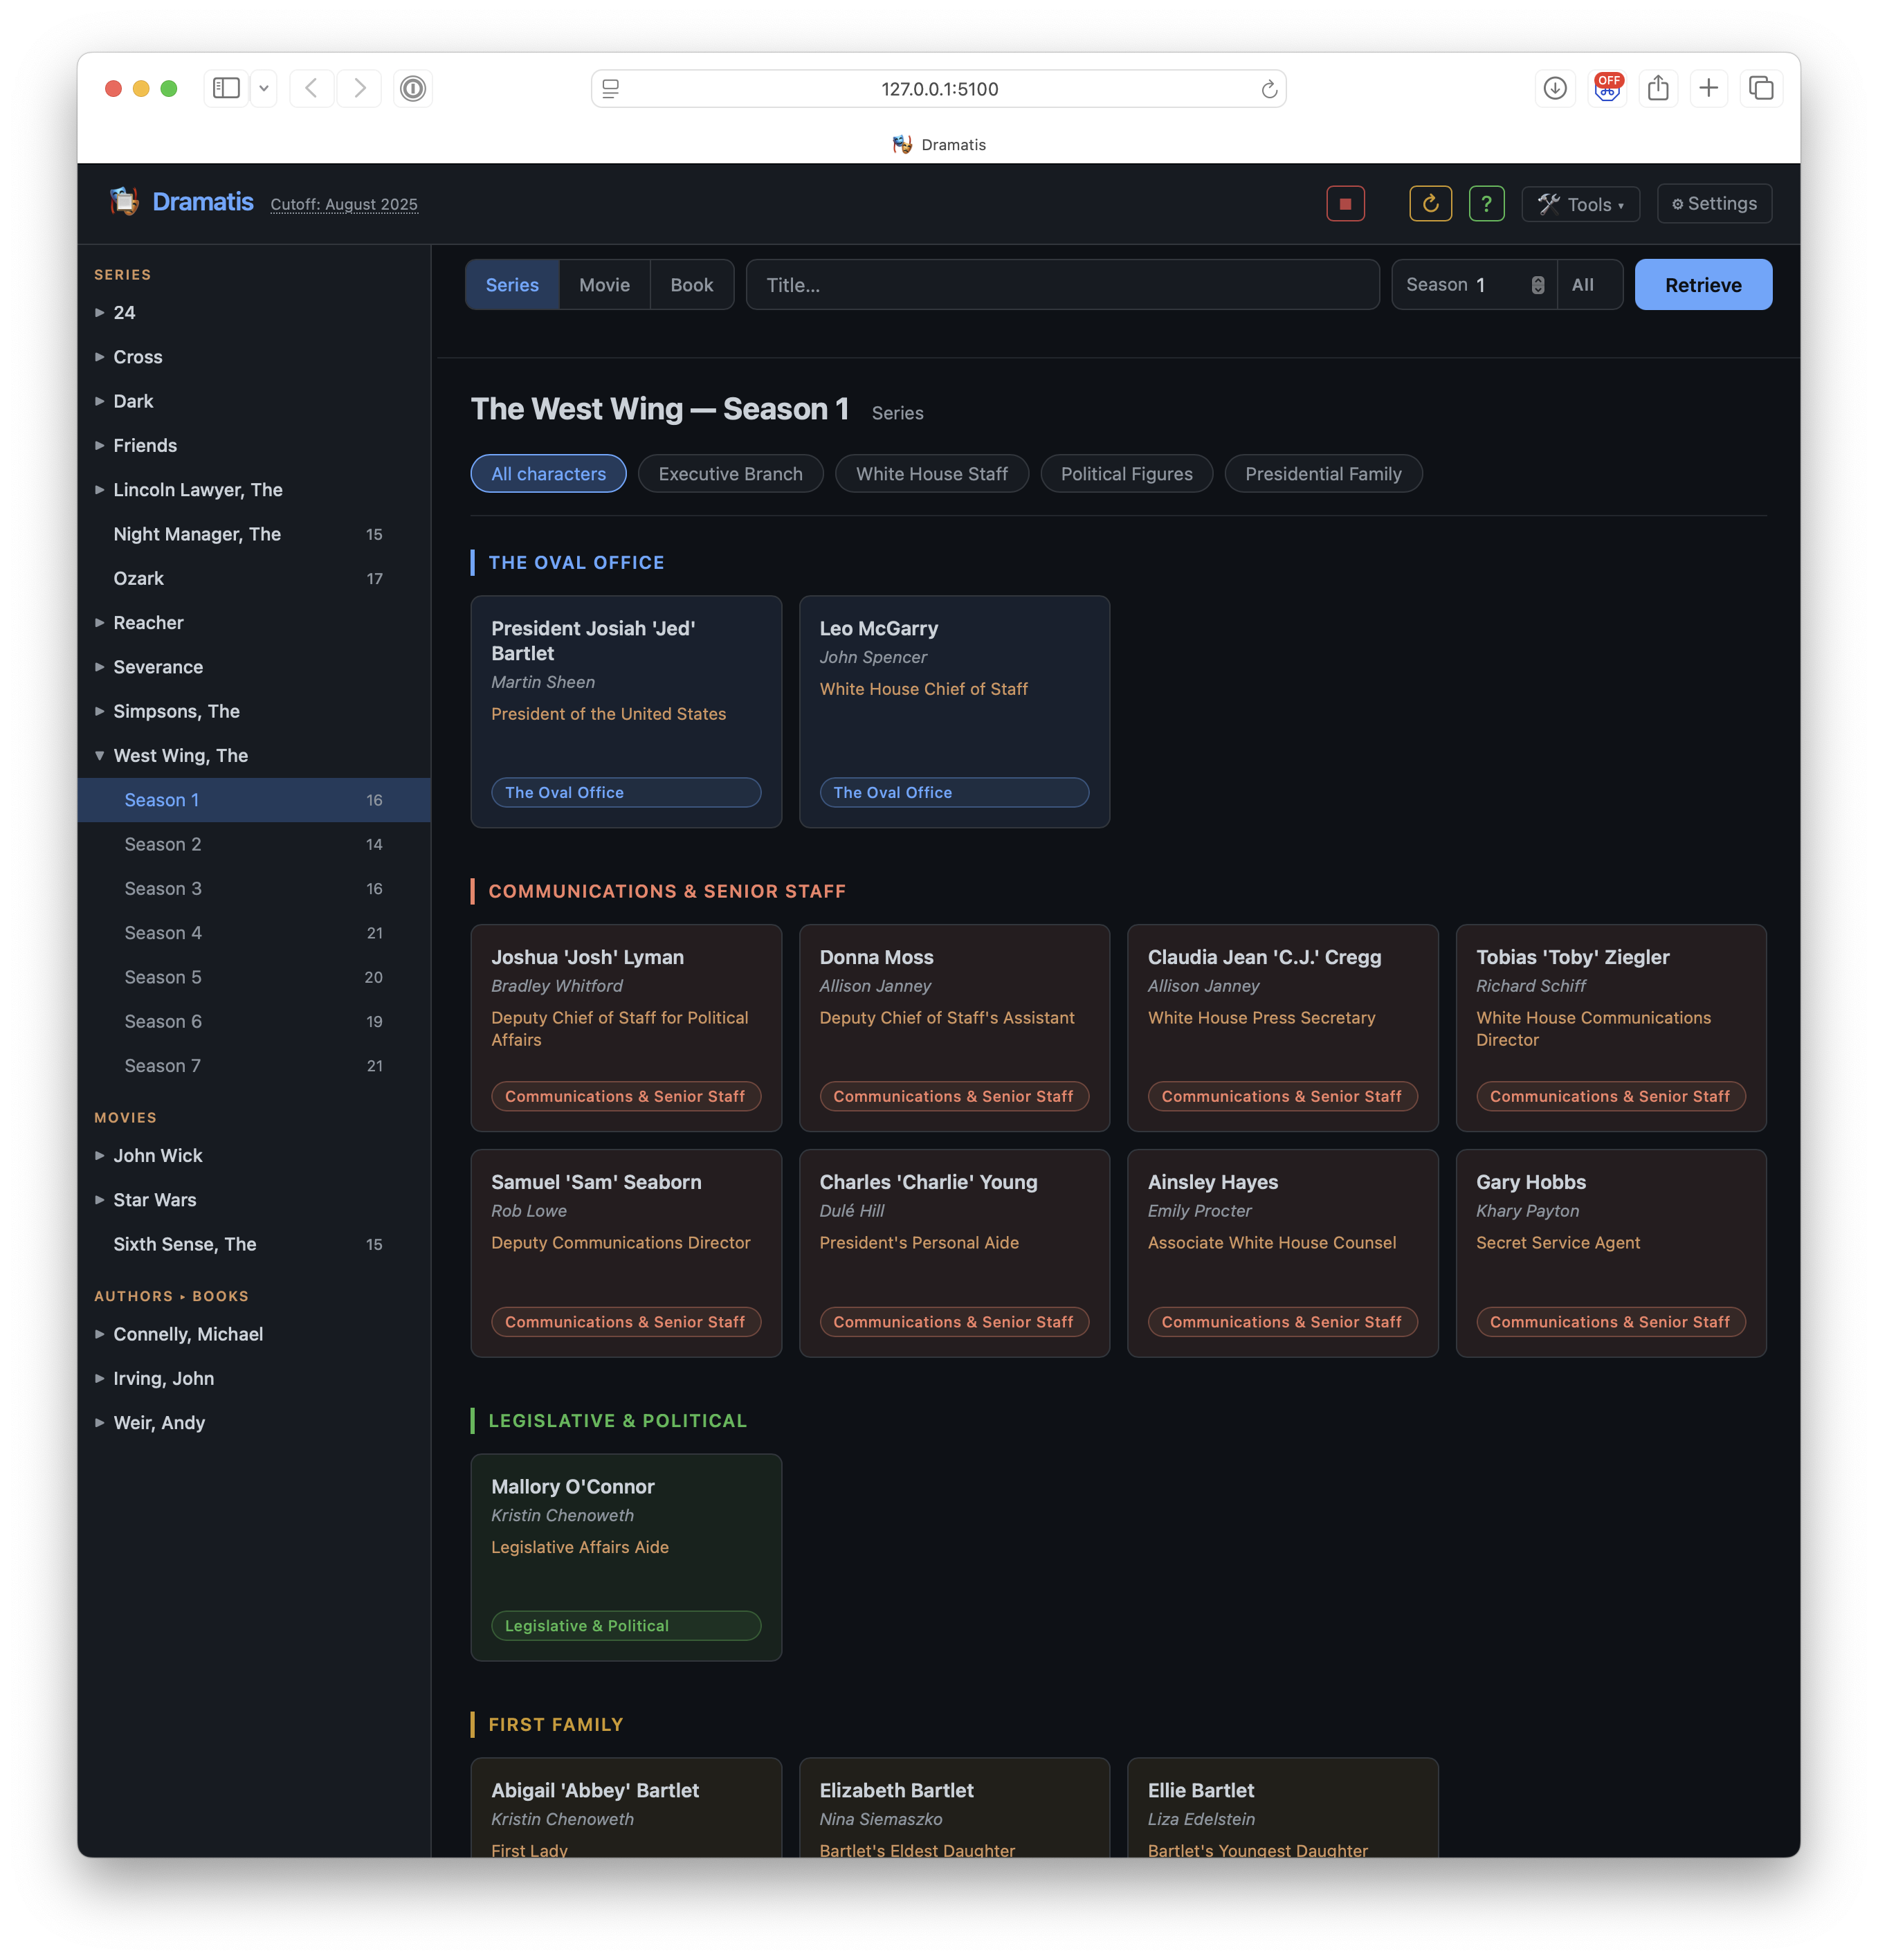This screenshot has height=1960, width=1878.
Task: Expand the Cross series
Action: click(100, 357)
